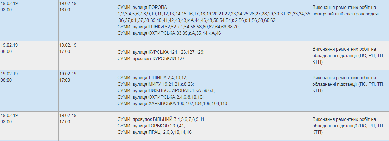389x141 pixels.
Task: Click the start date in the ВІЛЬНИЙ row
Action: click(x=9, y=115)
